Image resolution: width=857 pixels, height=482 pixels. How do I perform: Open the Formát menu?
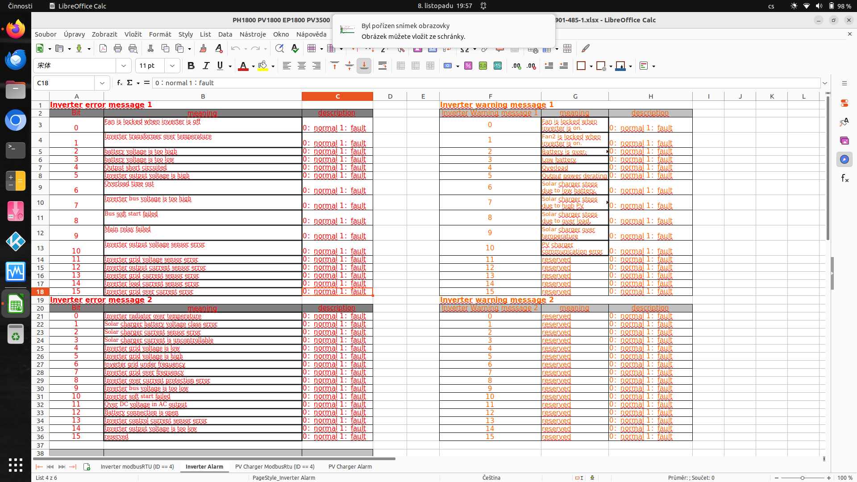point(160,34)
